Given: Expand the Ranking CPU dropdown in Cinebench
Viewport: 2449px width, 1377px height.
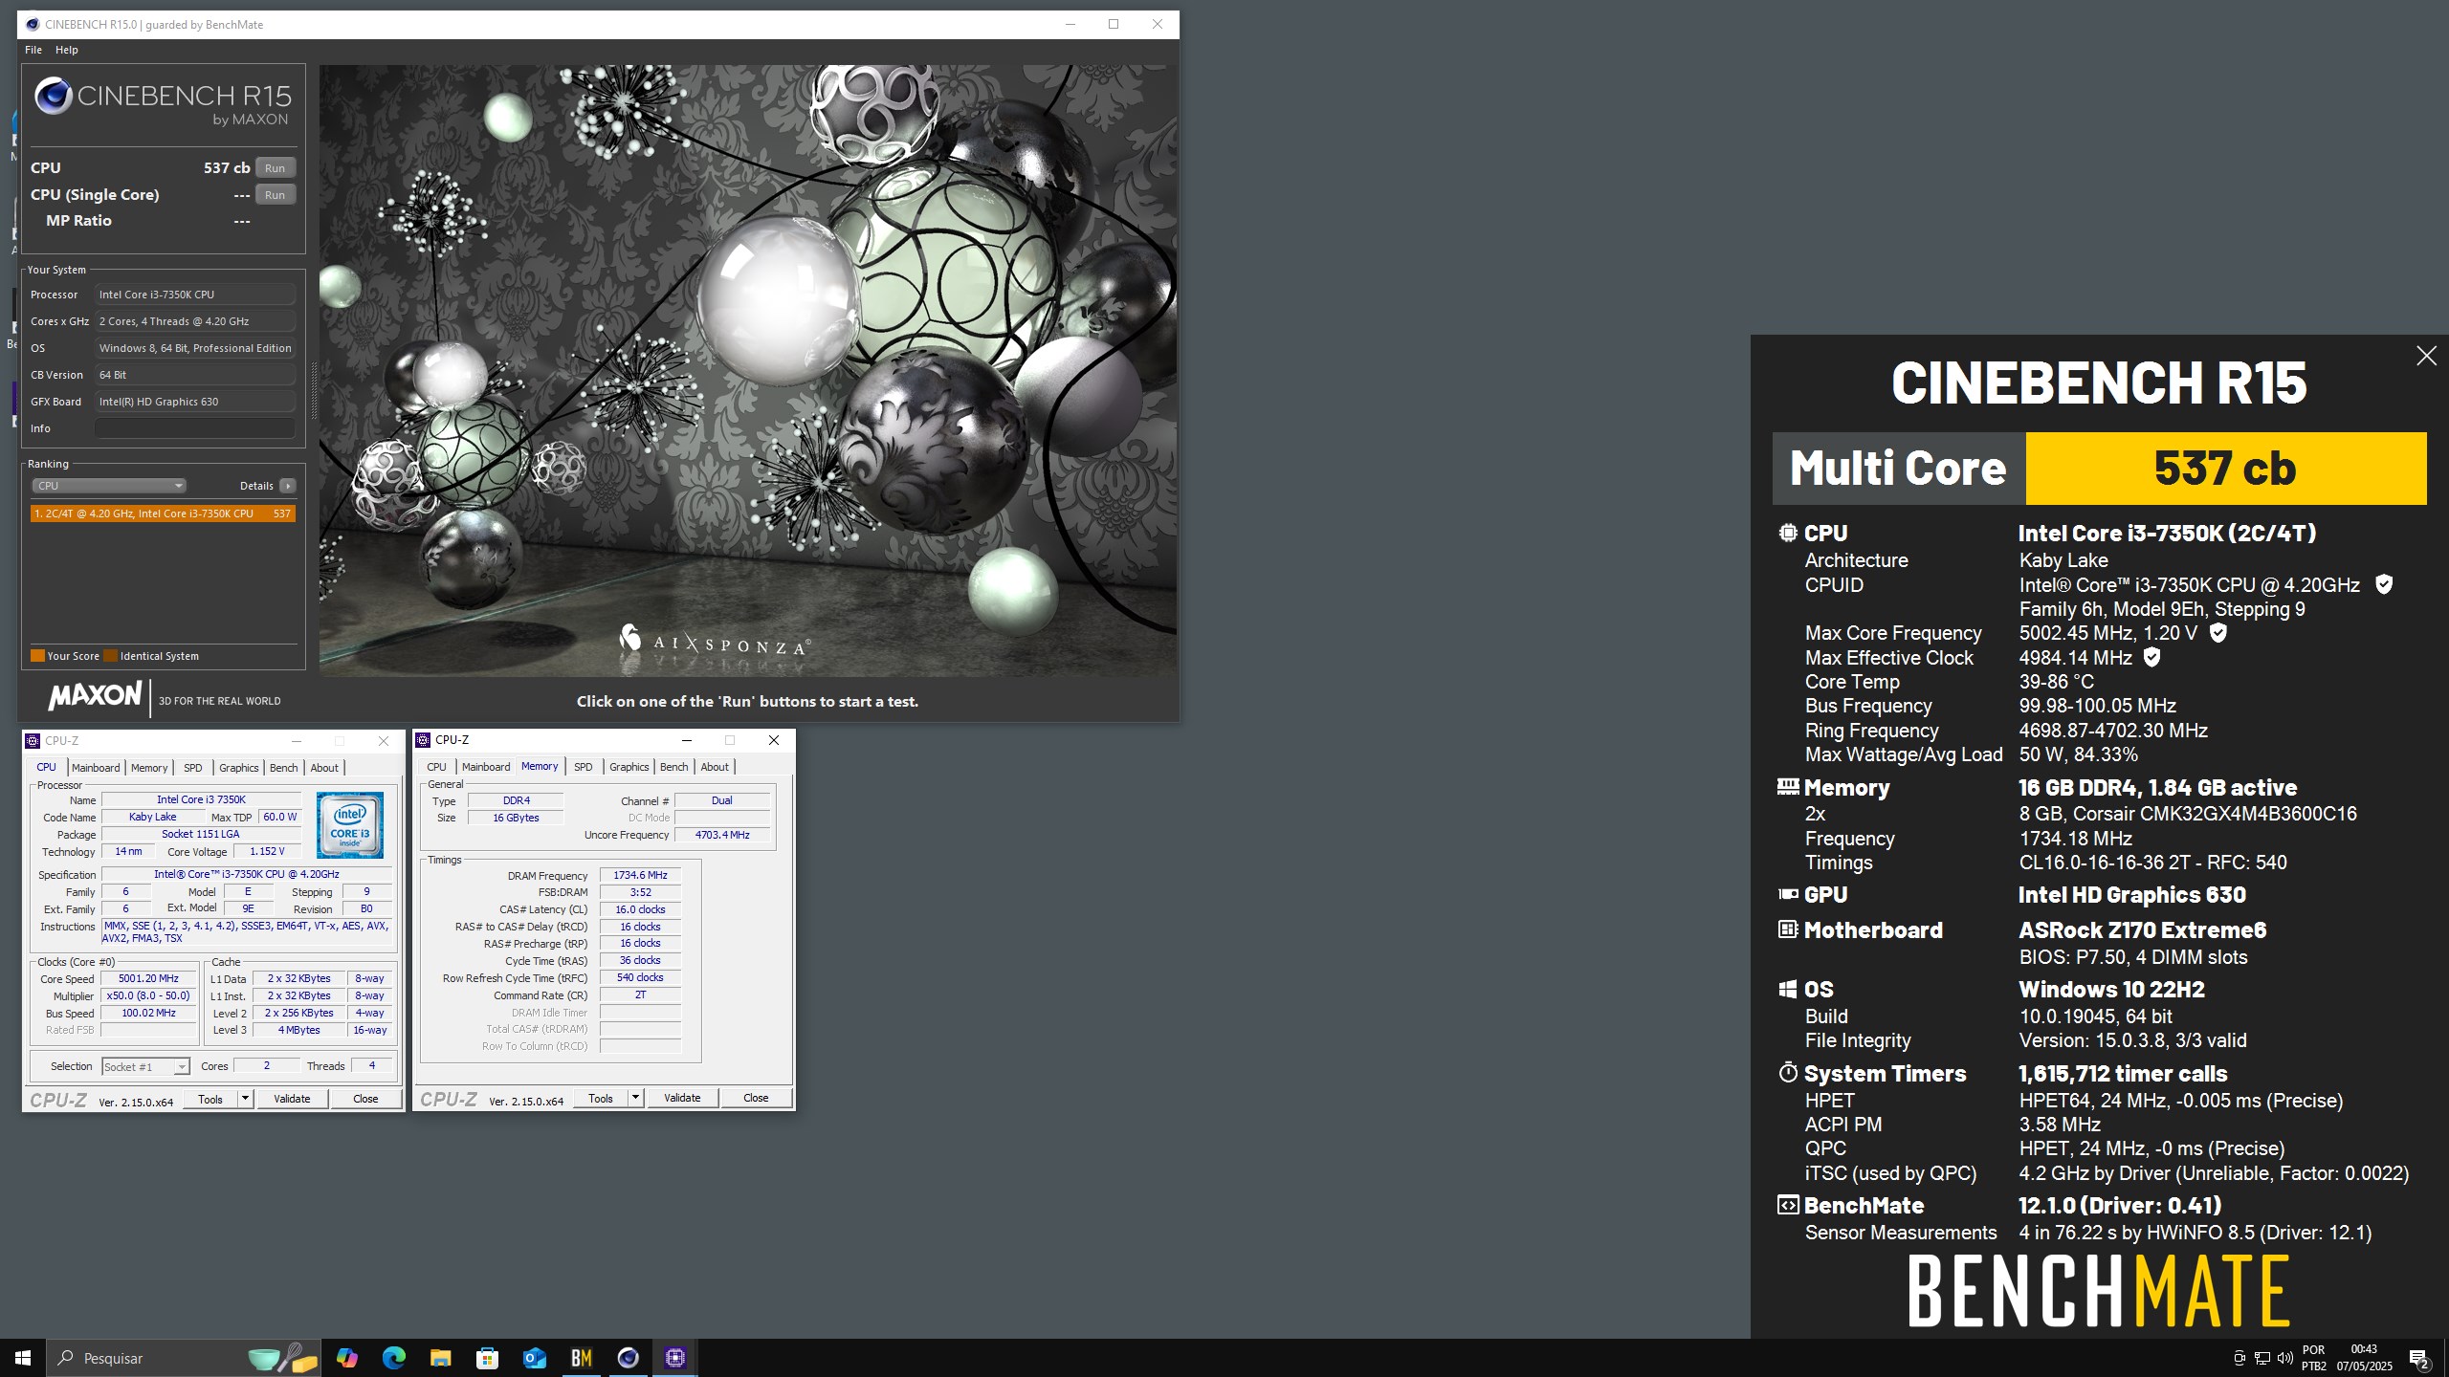Looking at the screenshot, I should [109, 486].
